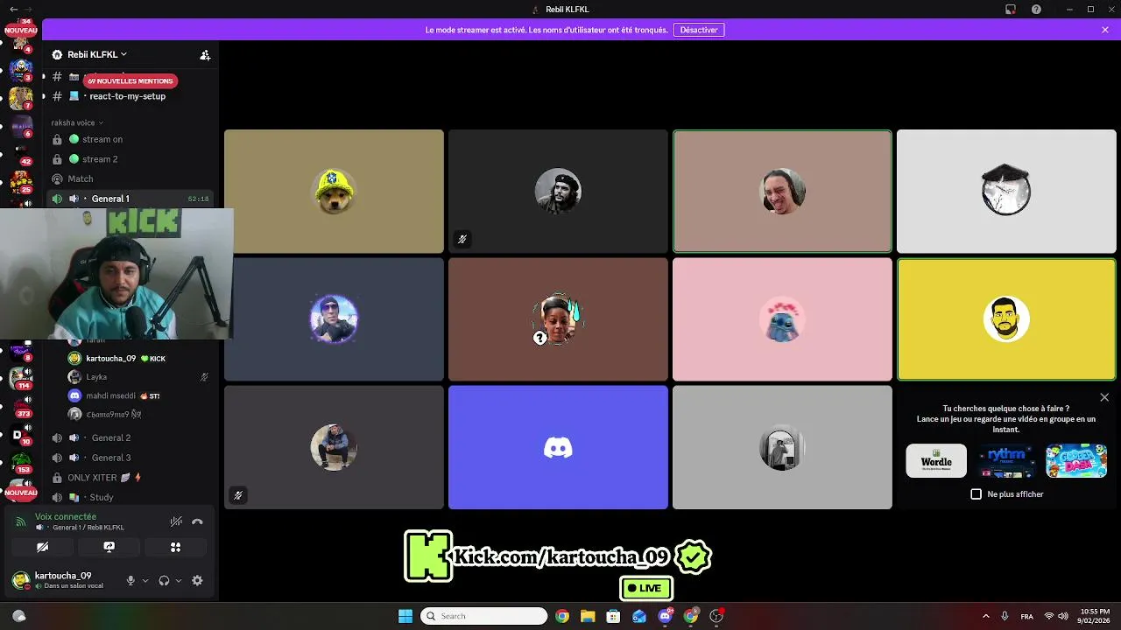1121x630 pixels.
Task: Show hidden system tray icons
Action: (985, 616)
